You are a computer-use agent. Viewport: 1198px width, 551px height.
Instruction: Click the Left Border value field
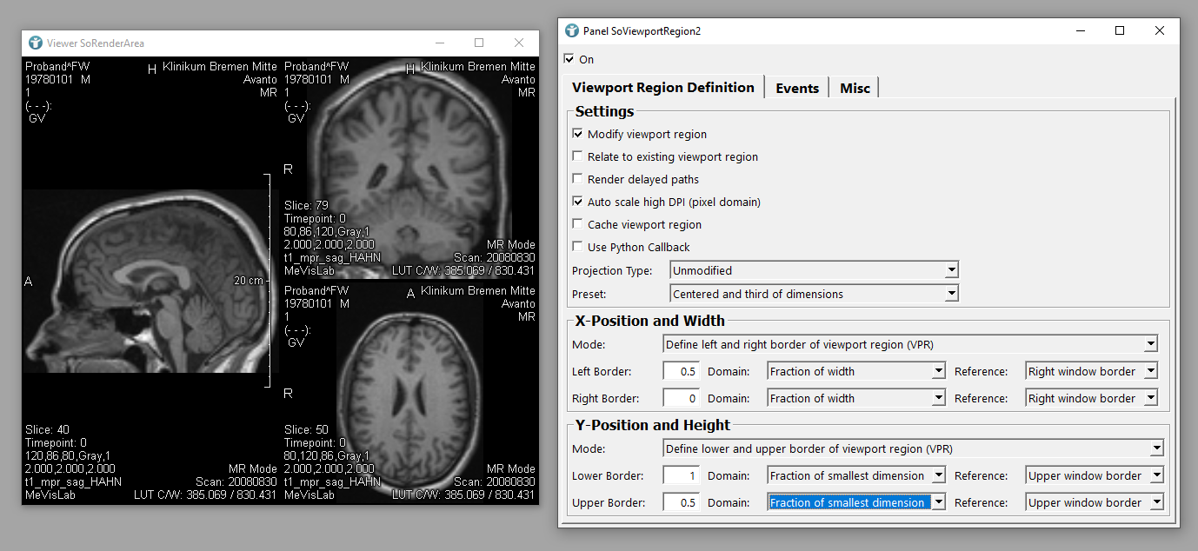click(x=681, y=371)
